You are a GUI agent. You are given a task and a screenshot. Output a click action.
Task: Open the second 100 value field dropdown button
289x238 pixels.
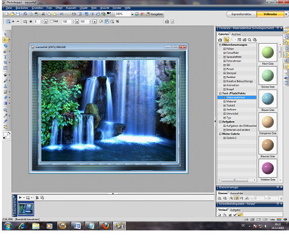[x=94, y=22]
